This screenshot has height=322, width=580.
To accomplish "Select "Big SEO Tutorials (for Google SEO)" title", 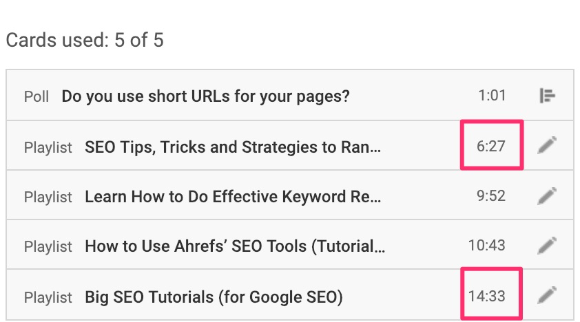I will 214,297.
